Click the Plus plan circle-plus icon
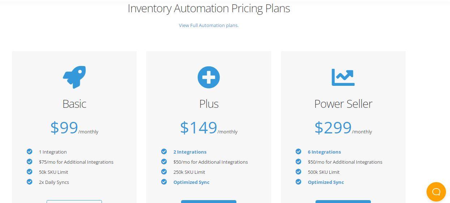The height and width of the screenshot is (203, 450). point(209,77)
